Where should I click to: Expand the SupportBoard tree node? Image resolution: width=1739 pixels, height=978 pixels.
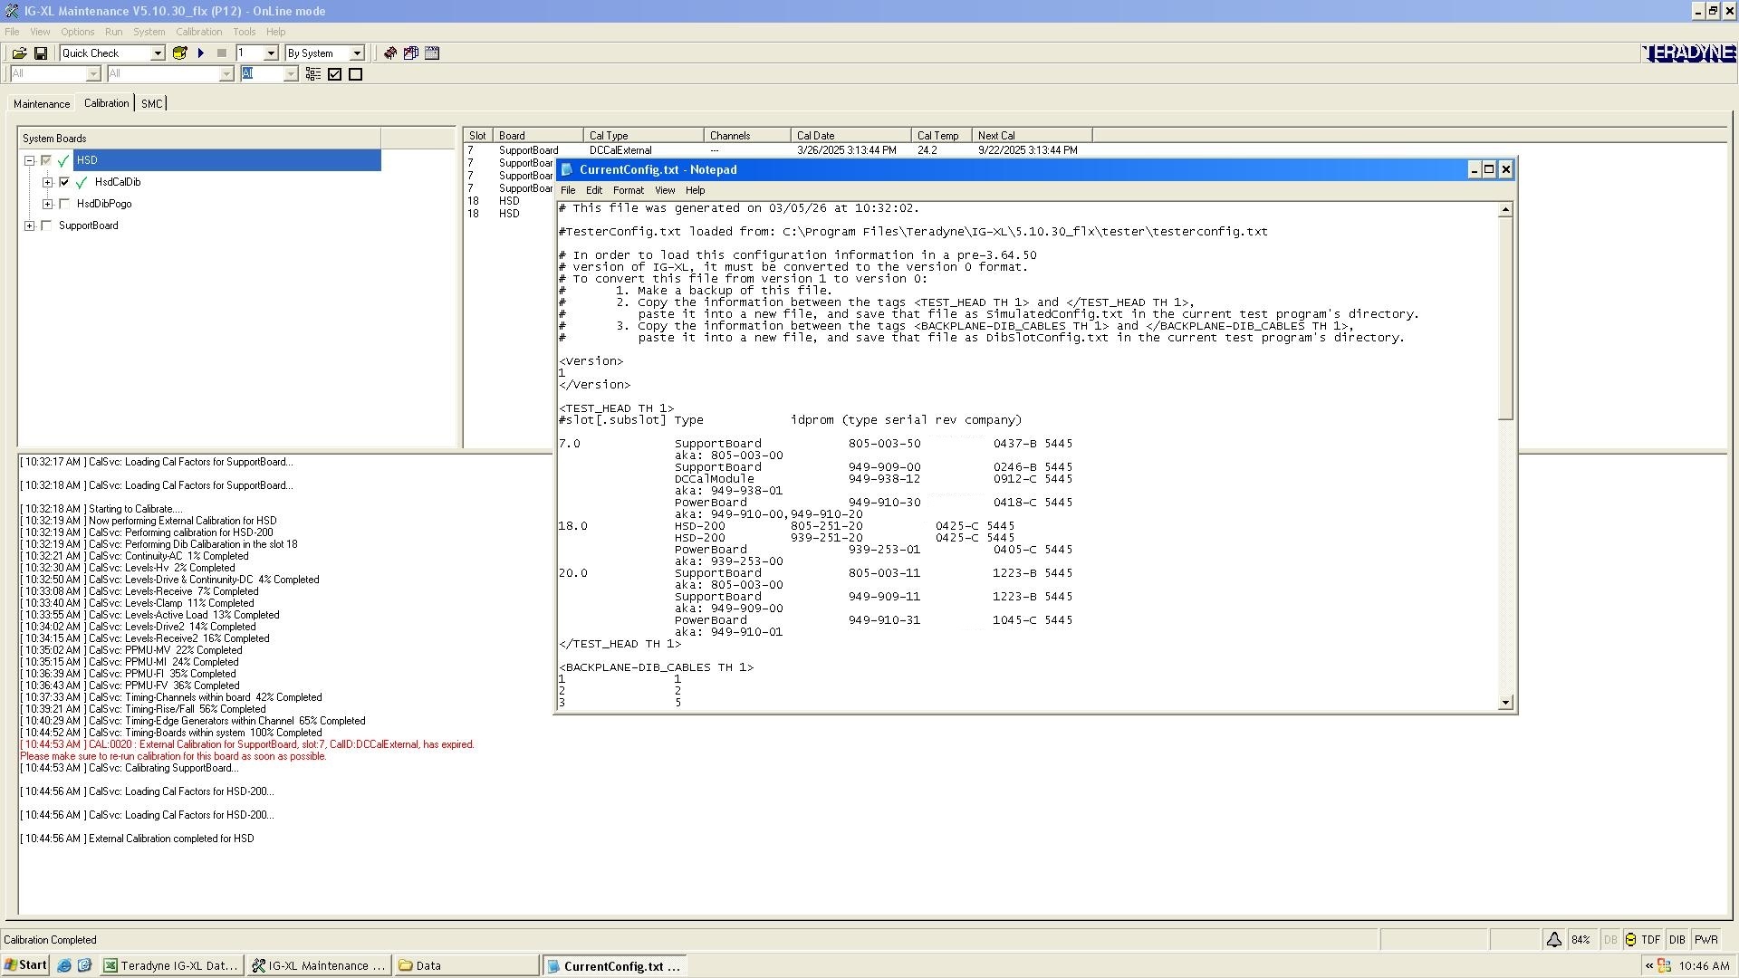pyautogui.click(x=30, y=226)
